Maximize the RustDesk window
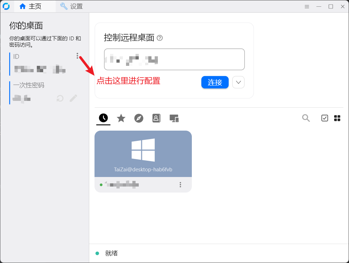 click(331, 6)
